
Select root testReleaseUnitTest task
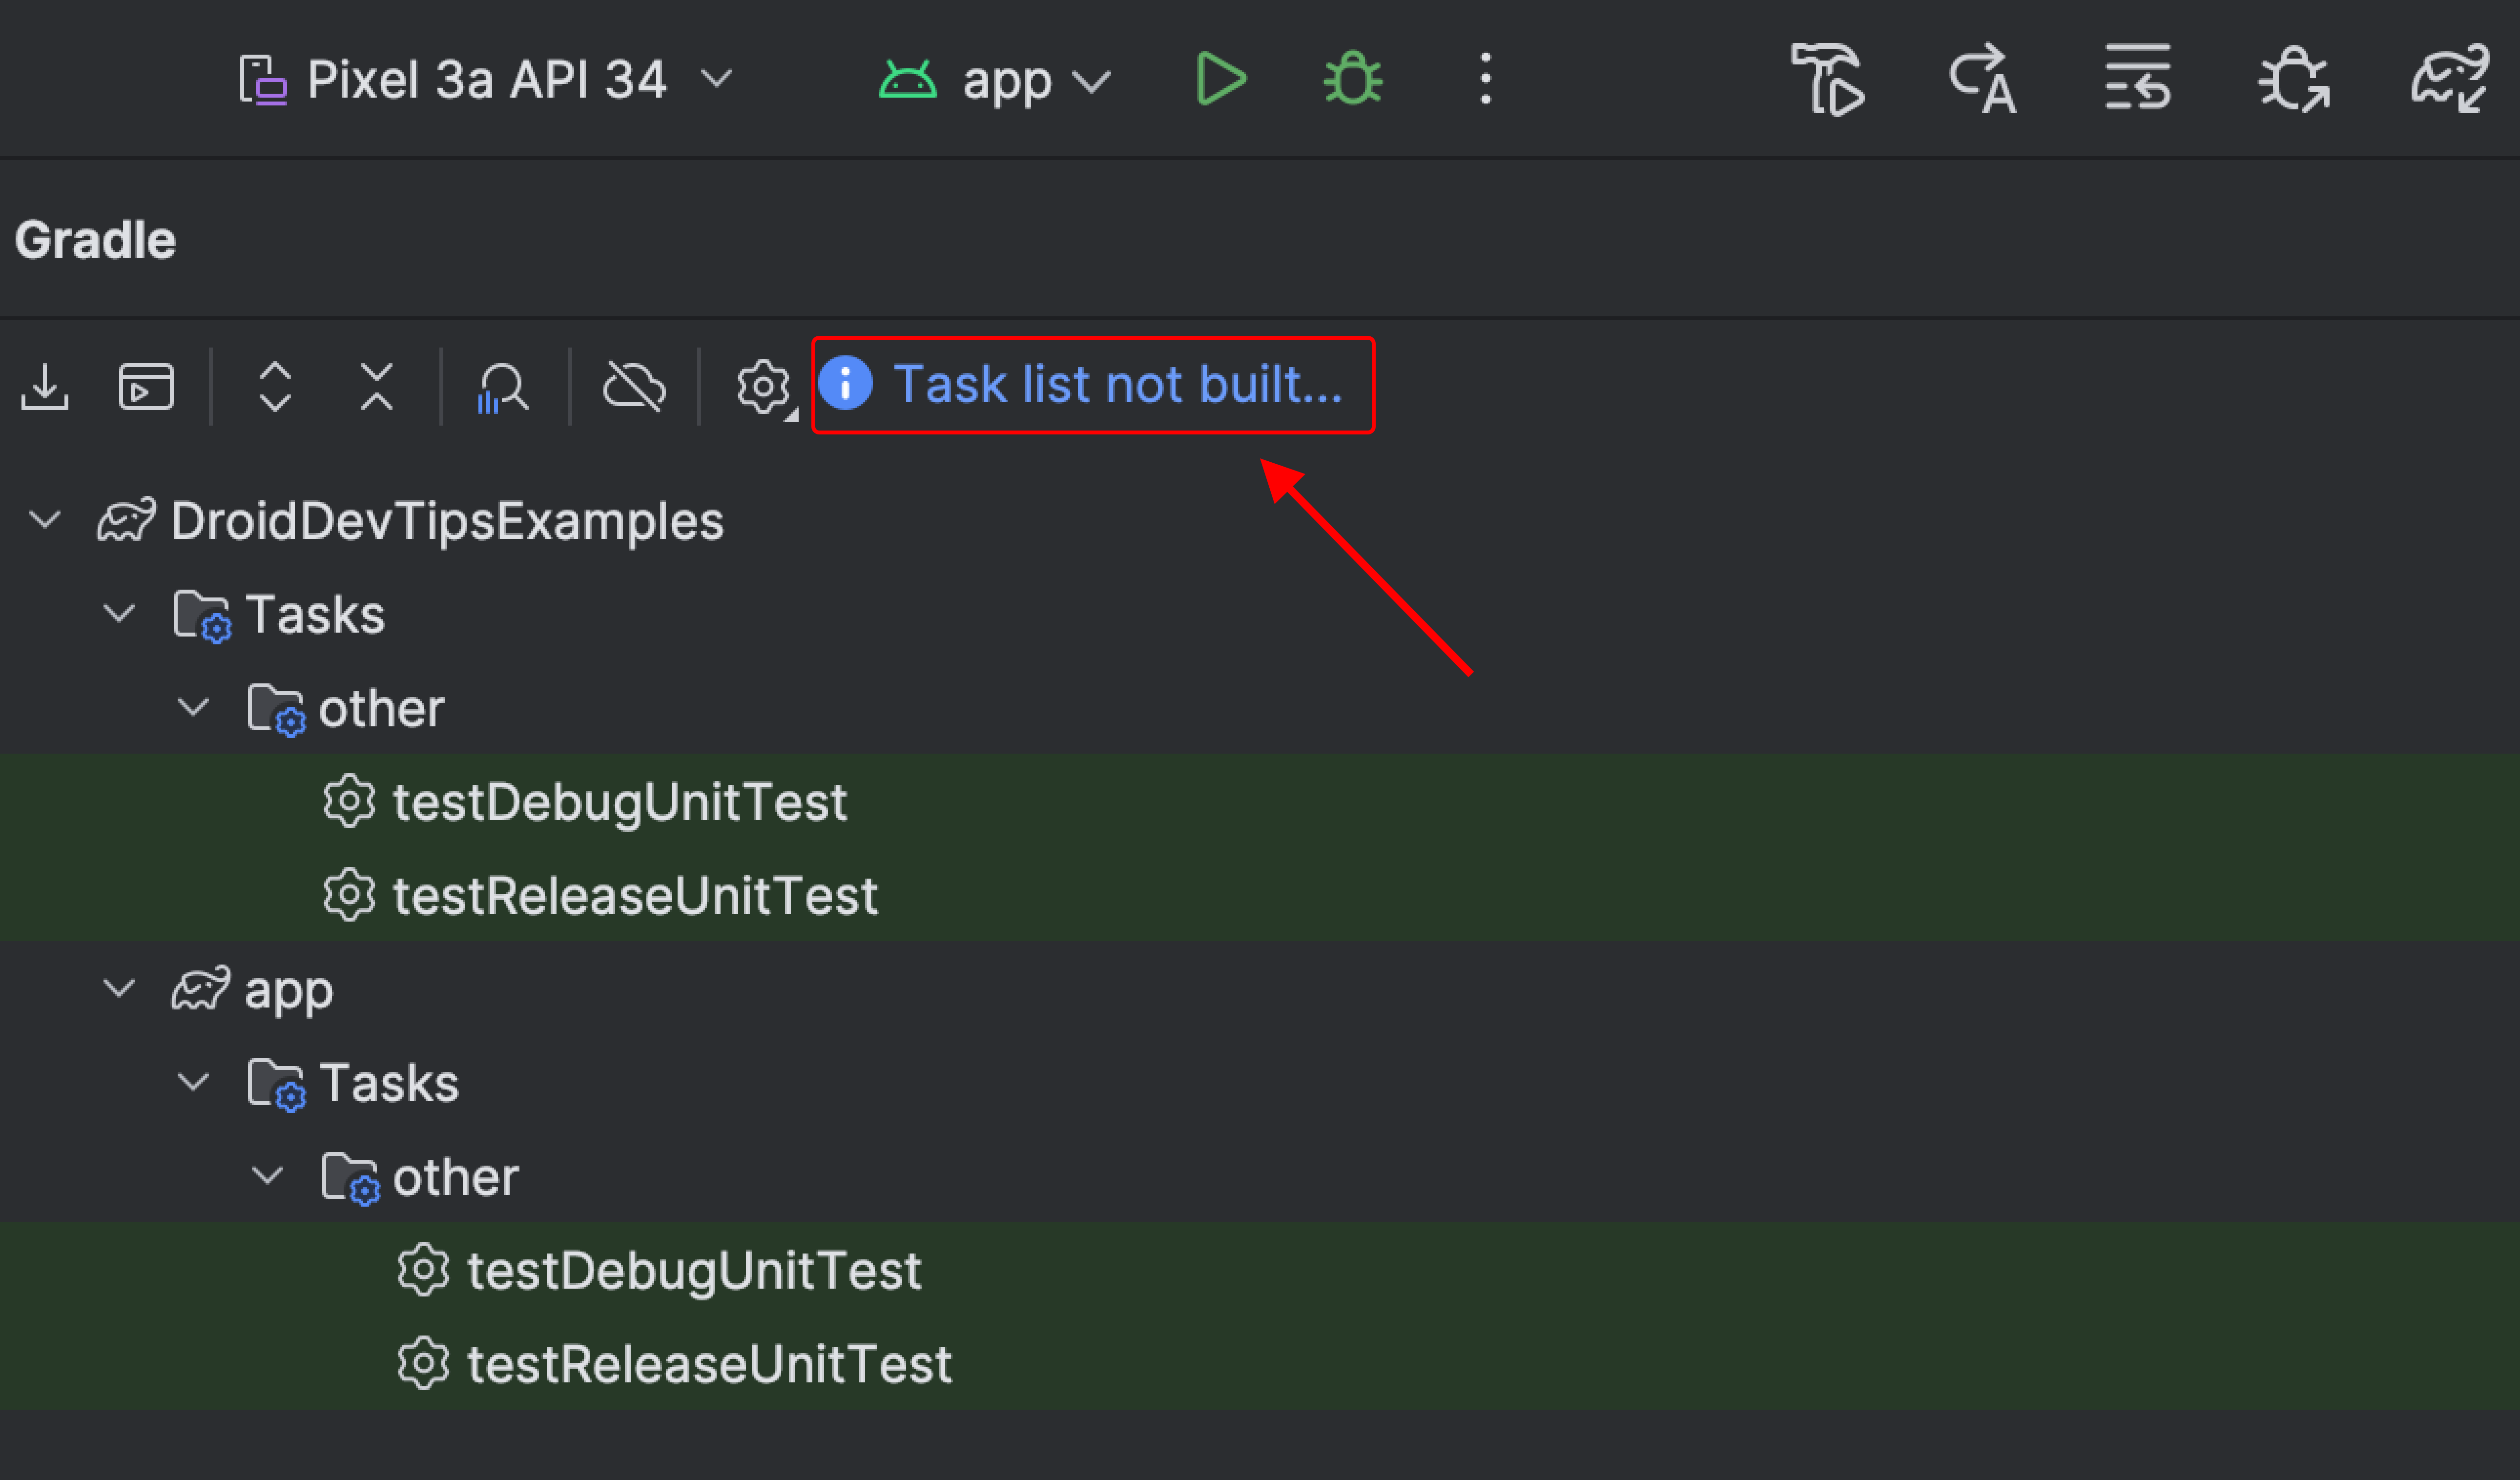(635, 896)
